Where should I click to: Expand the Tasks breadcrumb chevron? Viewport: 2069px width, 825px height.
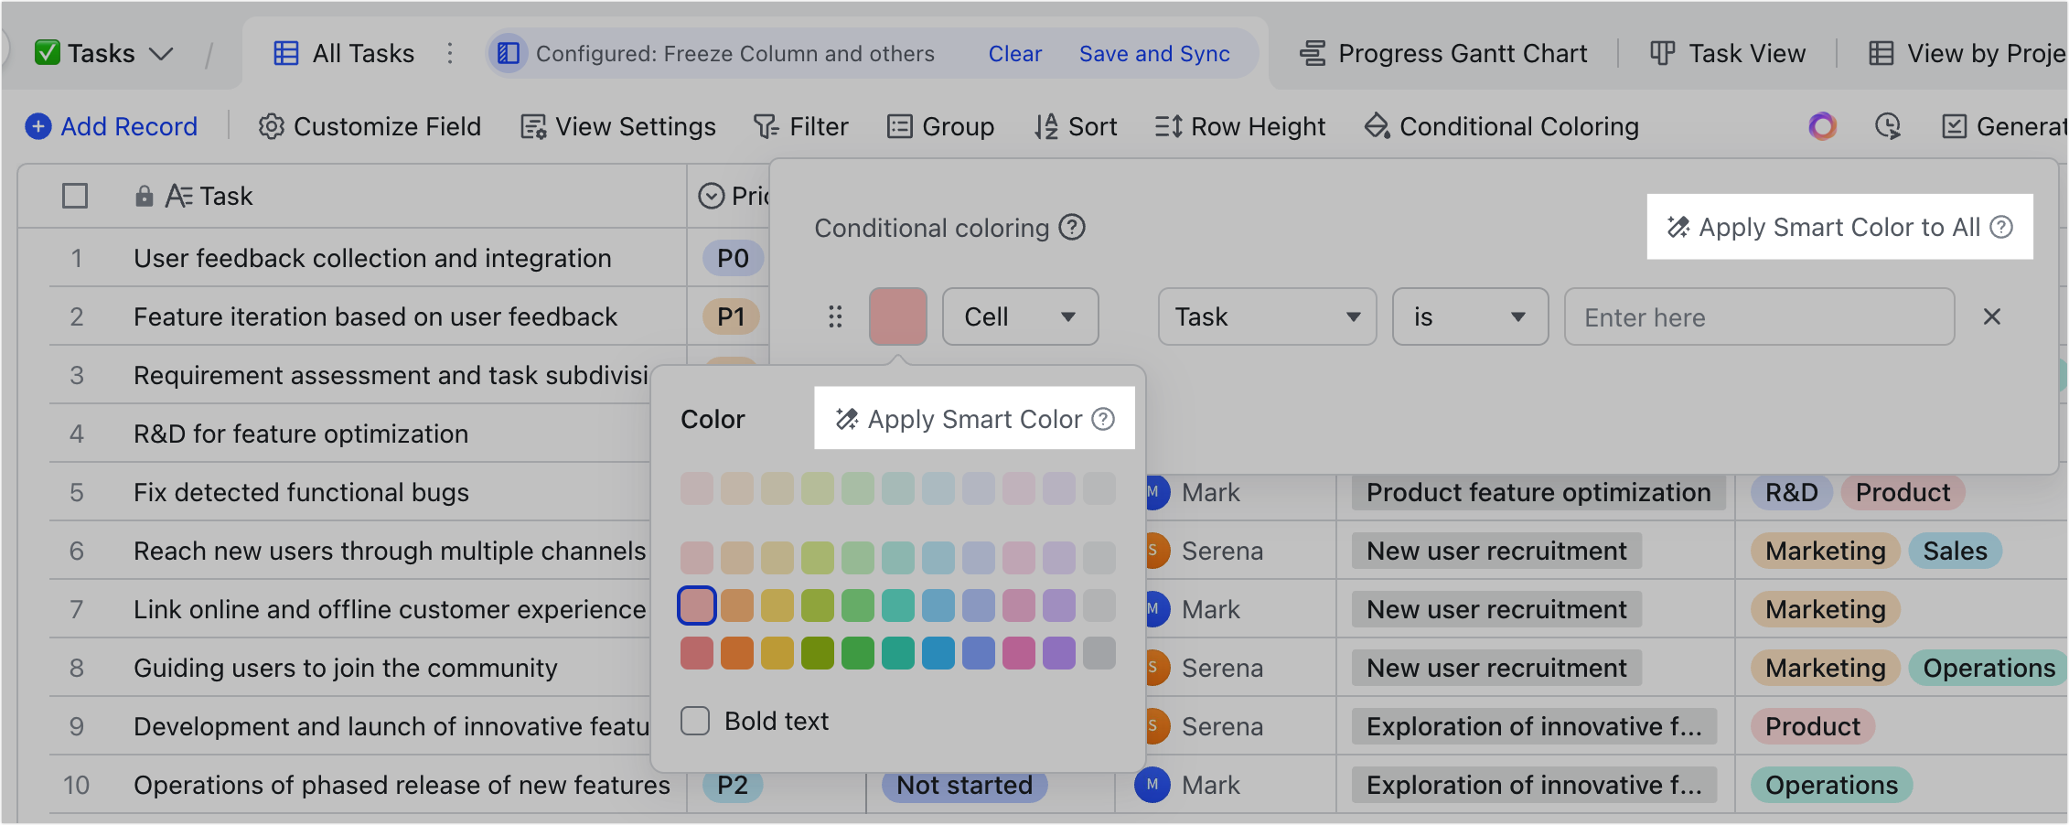pos(162,54)
